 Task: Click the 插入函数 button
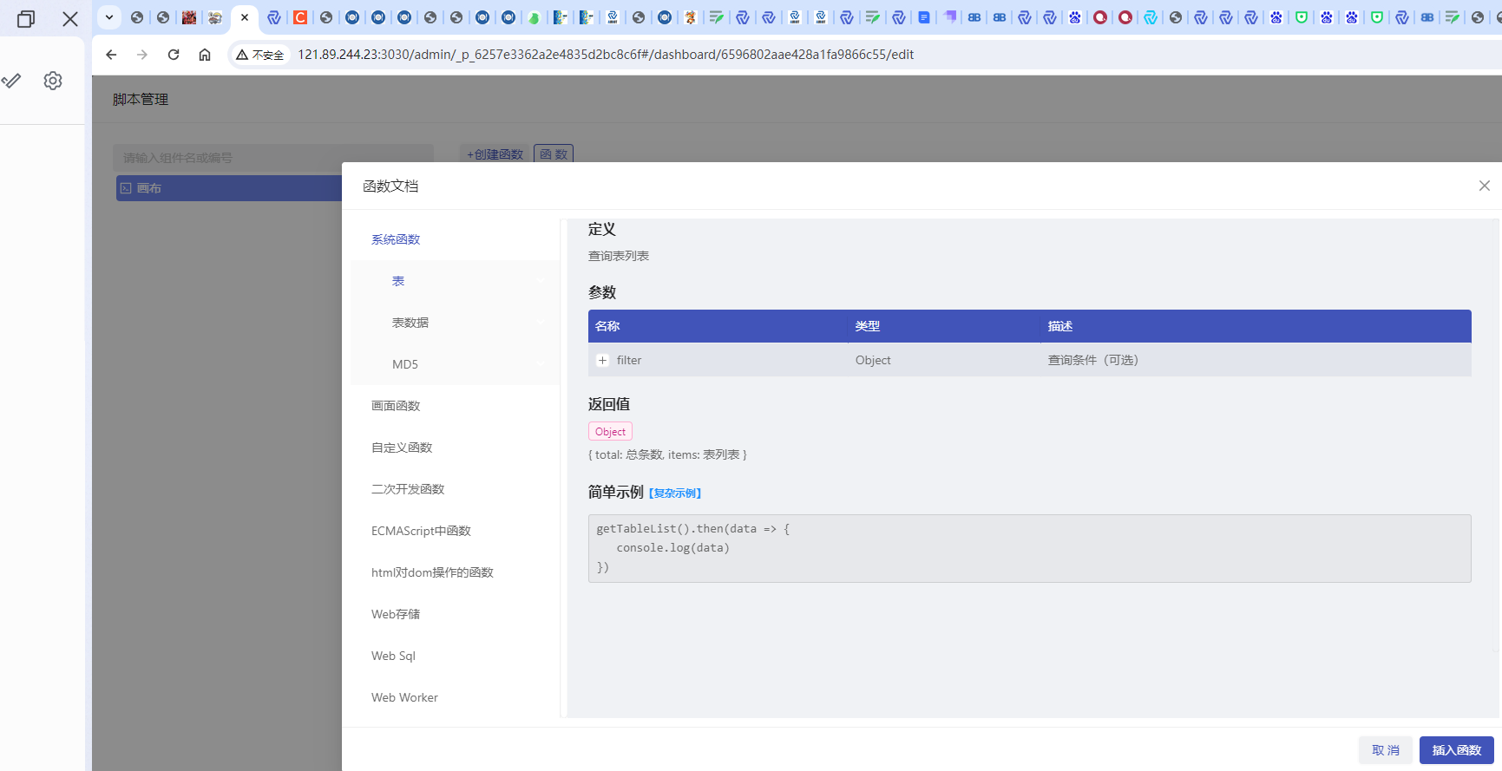(x=1457, y=750)
